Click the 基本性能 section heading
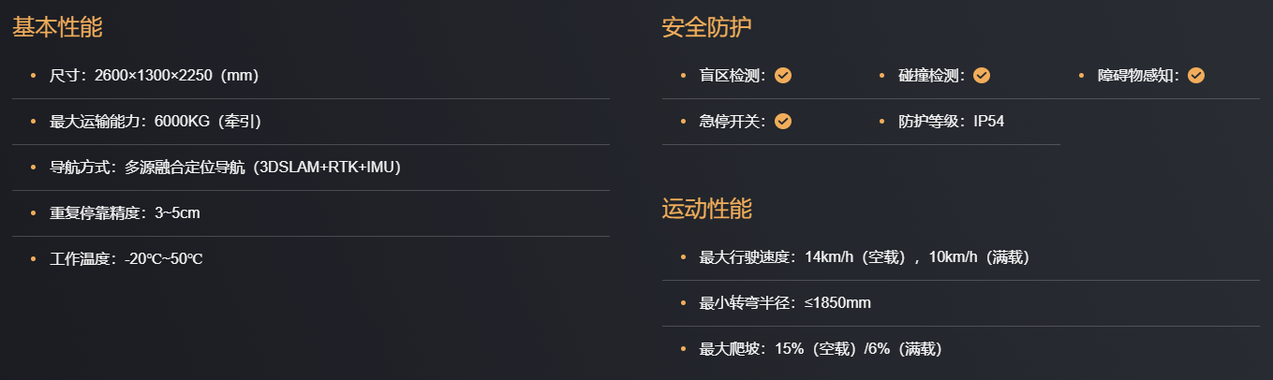 (57, 27)
